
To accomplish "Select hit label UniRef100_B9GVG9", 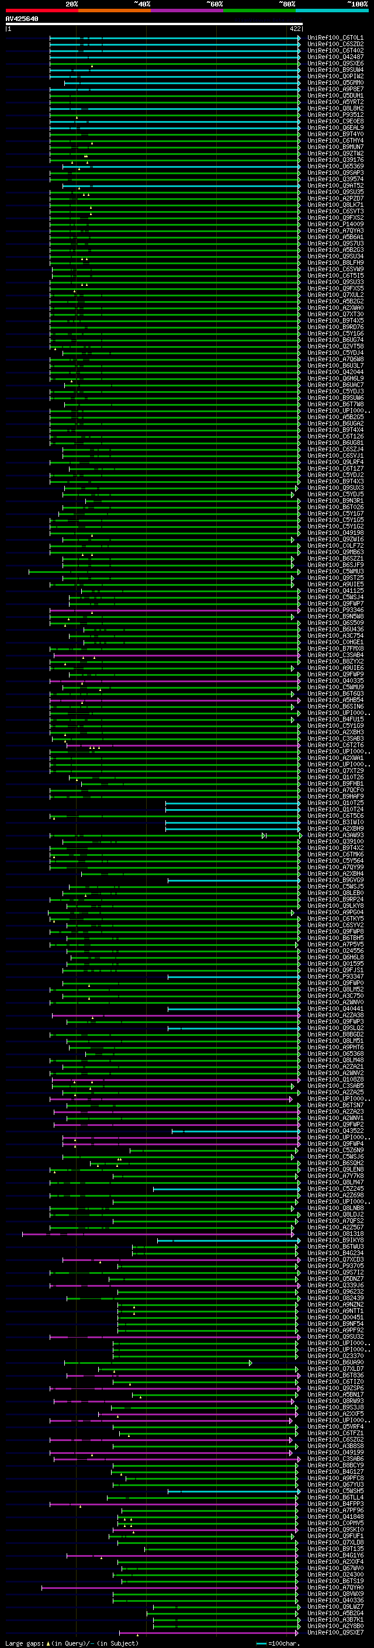I will click(x=335, y=880).
